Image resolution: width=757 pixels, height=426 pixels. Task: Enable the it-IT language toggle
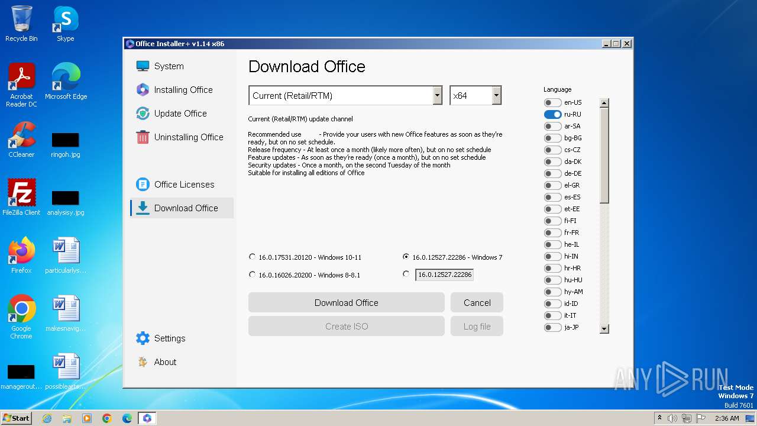[552, 315]
